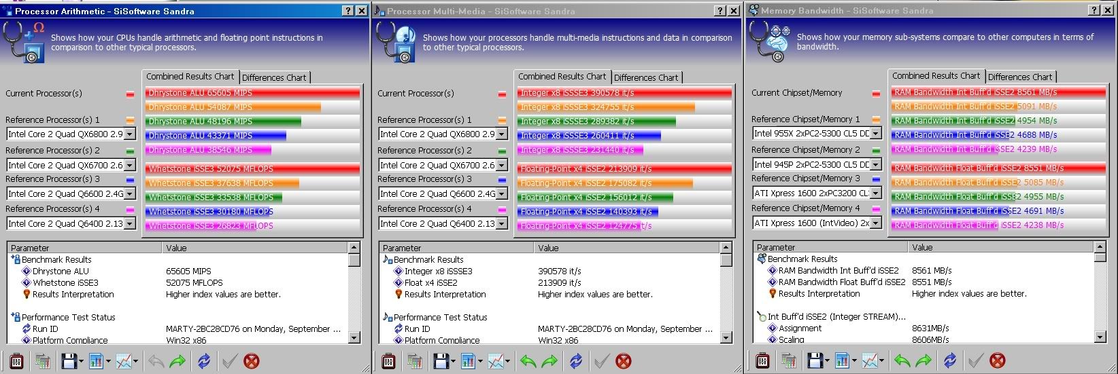Viewport: 1118px width, 374px height.
Task: Select Integer x8 iSSSE3 row in Multi-Media results
Action: [x=550, y=272]
